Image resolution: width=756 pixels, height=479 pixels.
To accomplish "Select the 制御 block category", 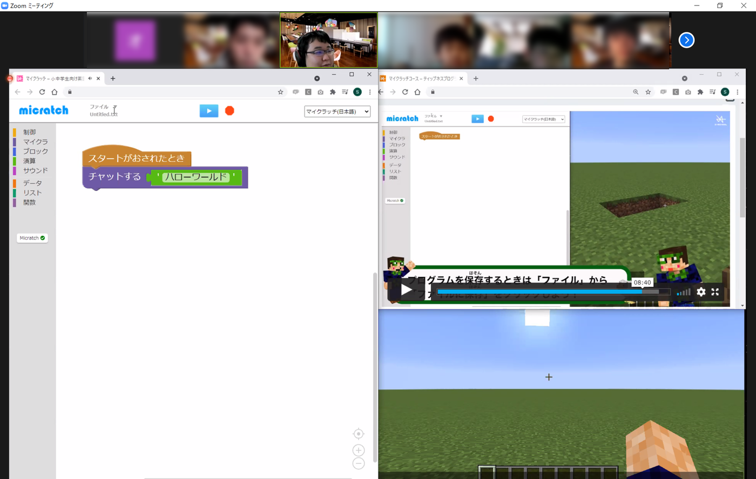I will coord(29,132).
